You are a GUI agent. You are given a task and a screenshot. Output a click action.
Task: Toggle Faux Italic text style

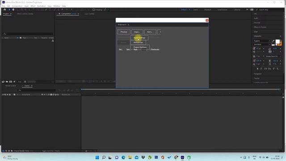pos(261,69)
